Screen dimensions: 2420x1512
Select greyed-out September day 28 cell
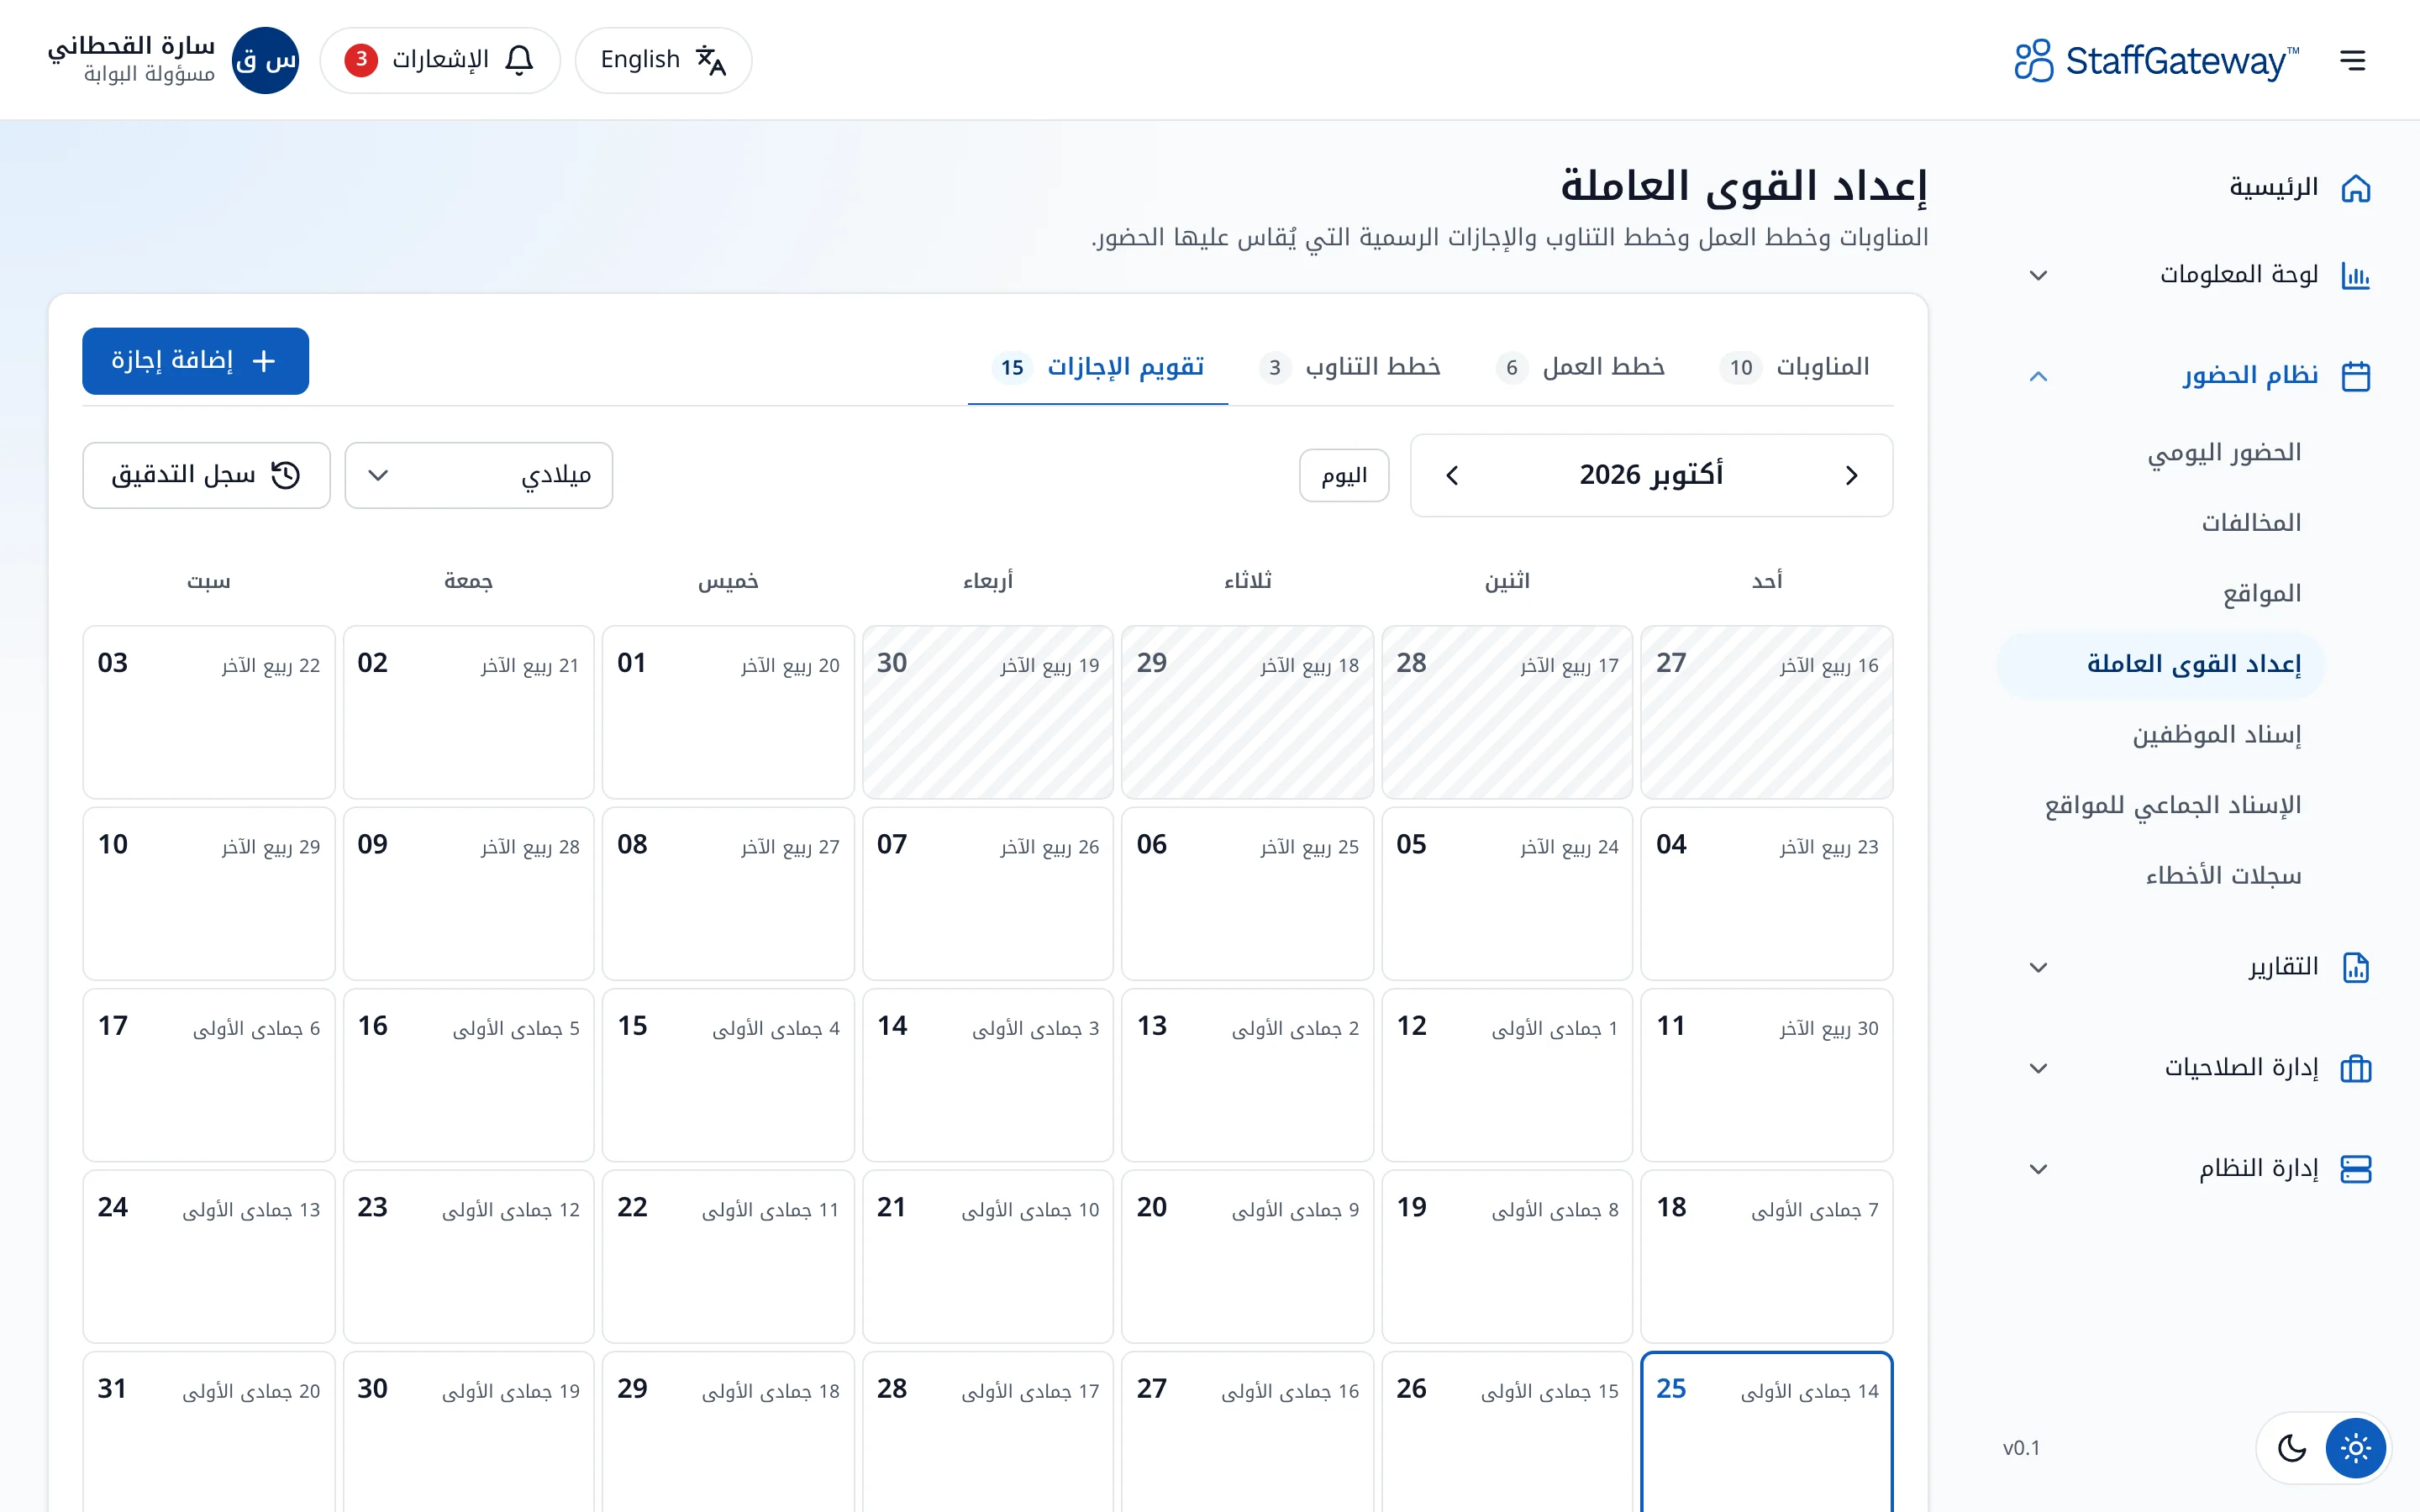1507,713
